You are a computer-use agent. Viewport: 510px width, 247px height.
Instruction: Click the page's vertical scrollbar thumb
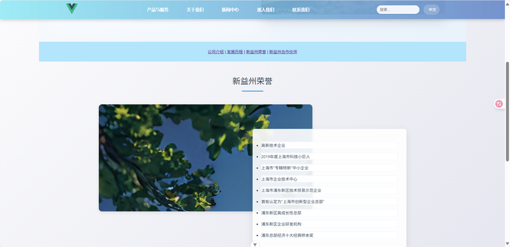click(x=507, y=111)
